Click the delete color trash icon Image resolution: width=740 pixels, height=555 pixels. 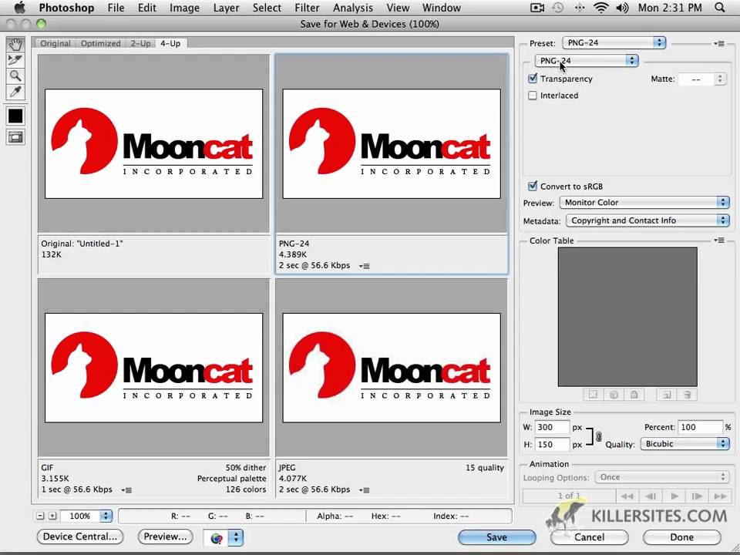pos(687,395)
